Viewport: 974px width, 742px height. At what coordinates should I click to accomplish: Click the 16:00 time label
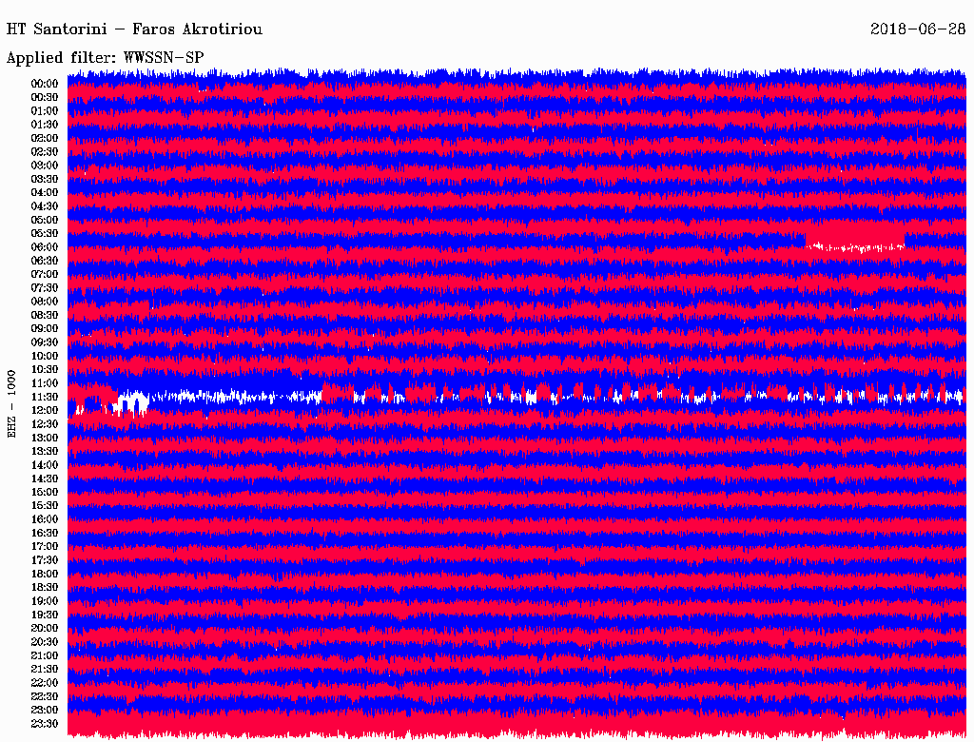click(x=44, y=519)
